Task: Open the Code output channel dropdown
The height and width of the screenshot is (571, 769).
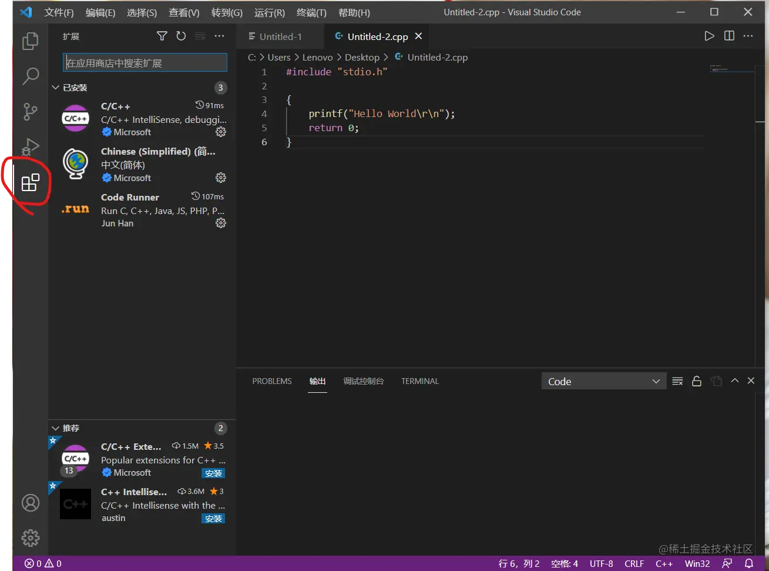Action: 603,382
